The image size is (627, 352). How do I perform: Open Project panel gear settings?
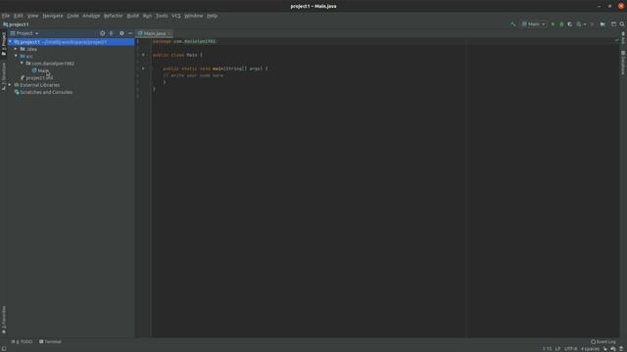click(121, 33)
